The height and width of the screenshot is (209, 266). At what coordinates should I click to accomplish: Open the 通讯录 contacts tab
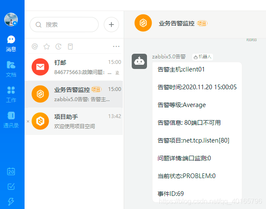[x=11, y=120]
